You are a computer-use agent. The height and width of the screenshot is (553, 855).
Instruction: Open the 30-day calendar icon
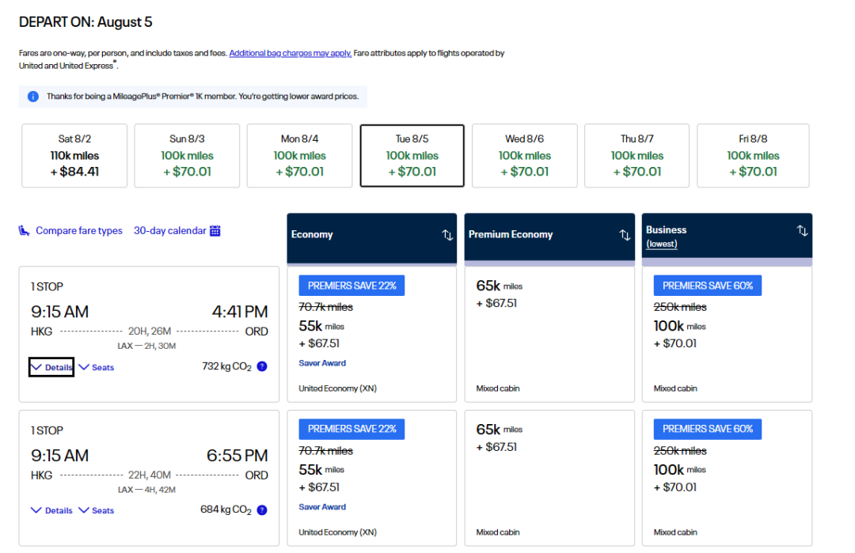215,230
